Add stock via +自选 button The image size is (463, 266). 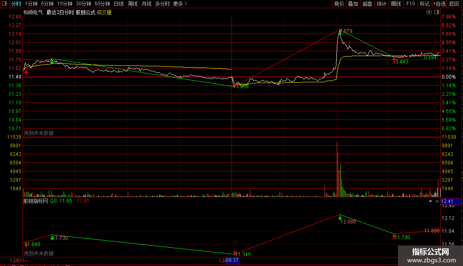439,4
